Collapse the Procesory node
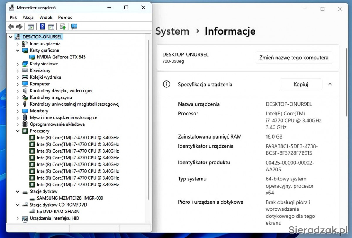 point(18,131)
